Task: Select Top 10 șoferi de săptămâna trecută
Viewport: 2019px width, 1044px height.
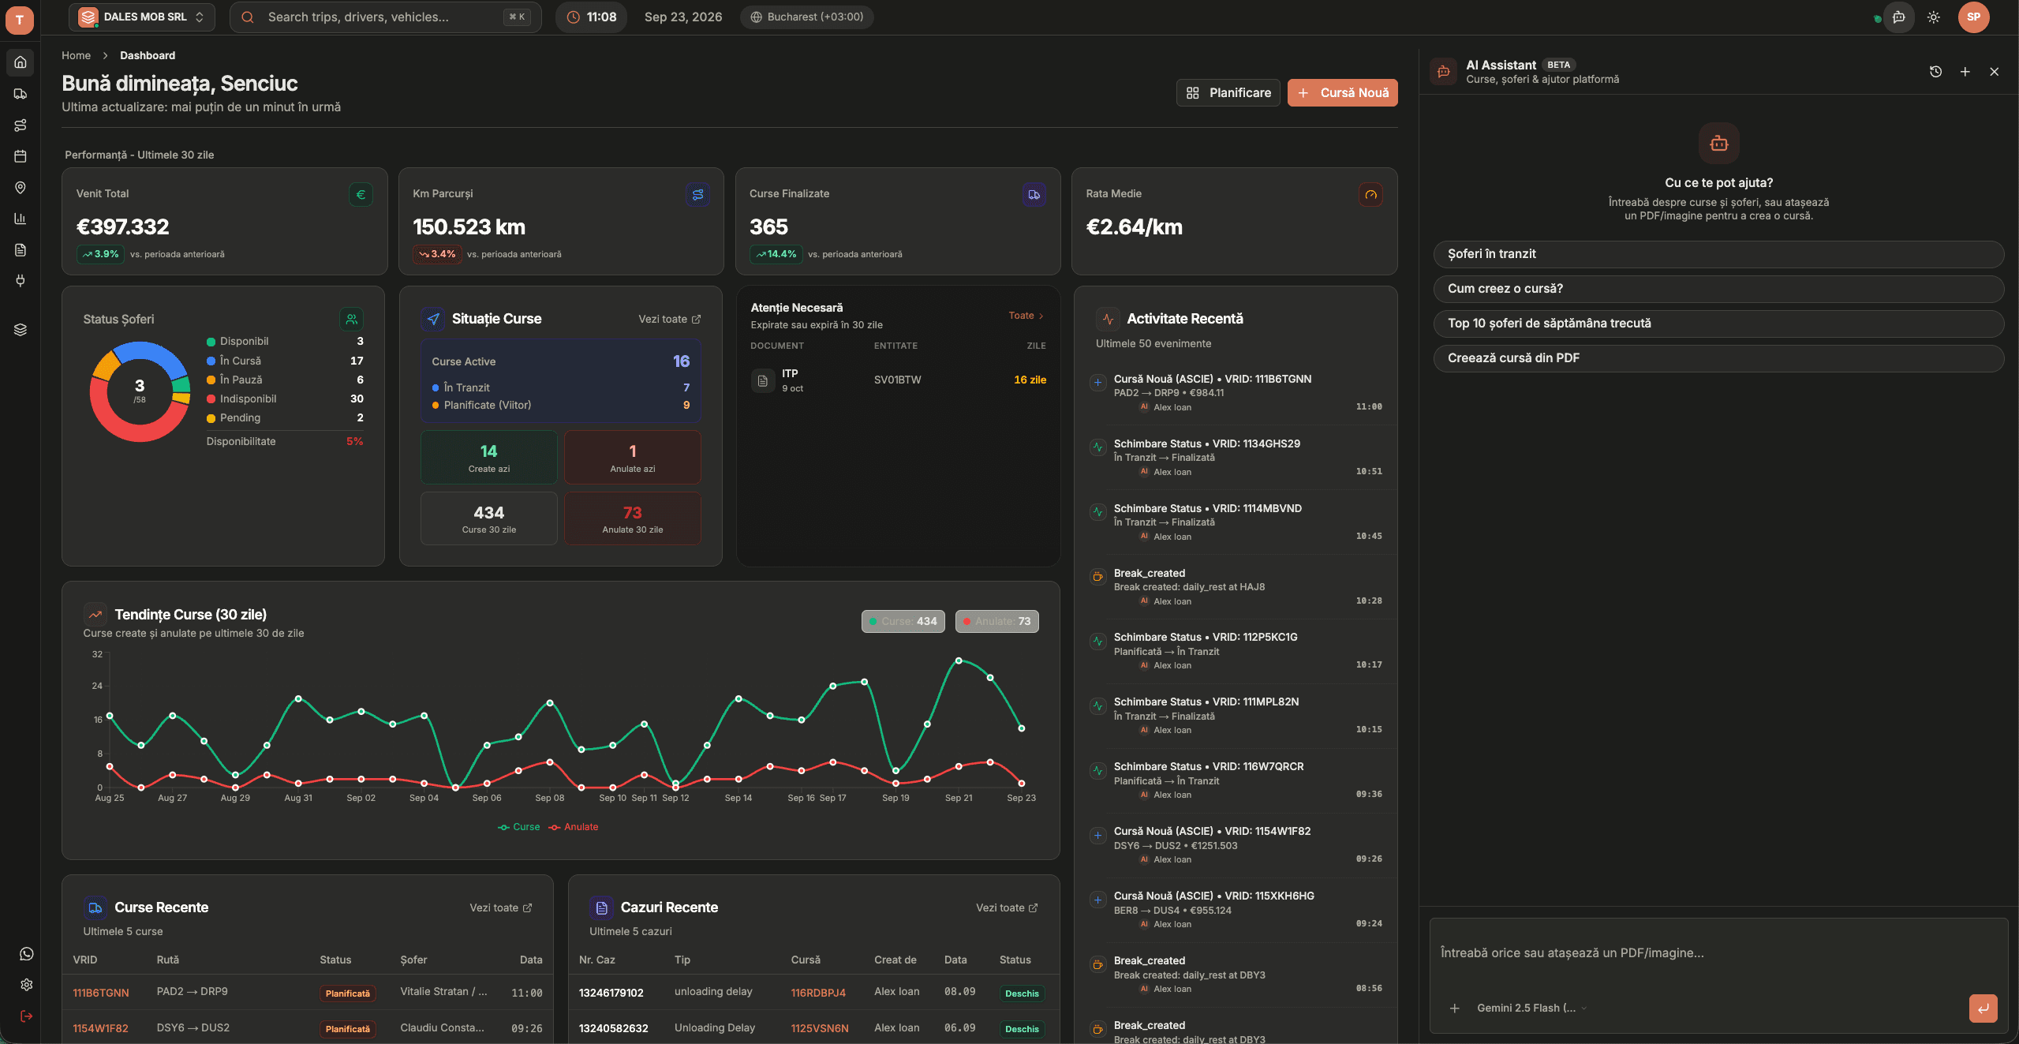Action: pos(1718,324)
